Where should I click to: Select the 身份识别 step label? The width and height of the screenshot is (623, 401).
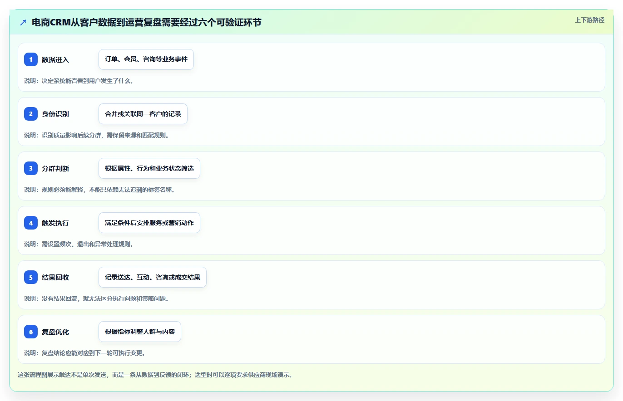[x=55, y=114]
